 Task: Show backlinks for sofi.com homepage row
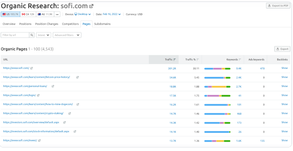284,68
